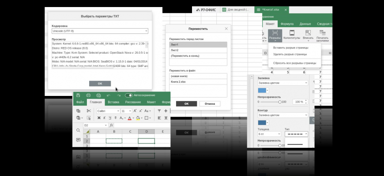Toggle the Автосохранение switch

pos(128,95)
